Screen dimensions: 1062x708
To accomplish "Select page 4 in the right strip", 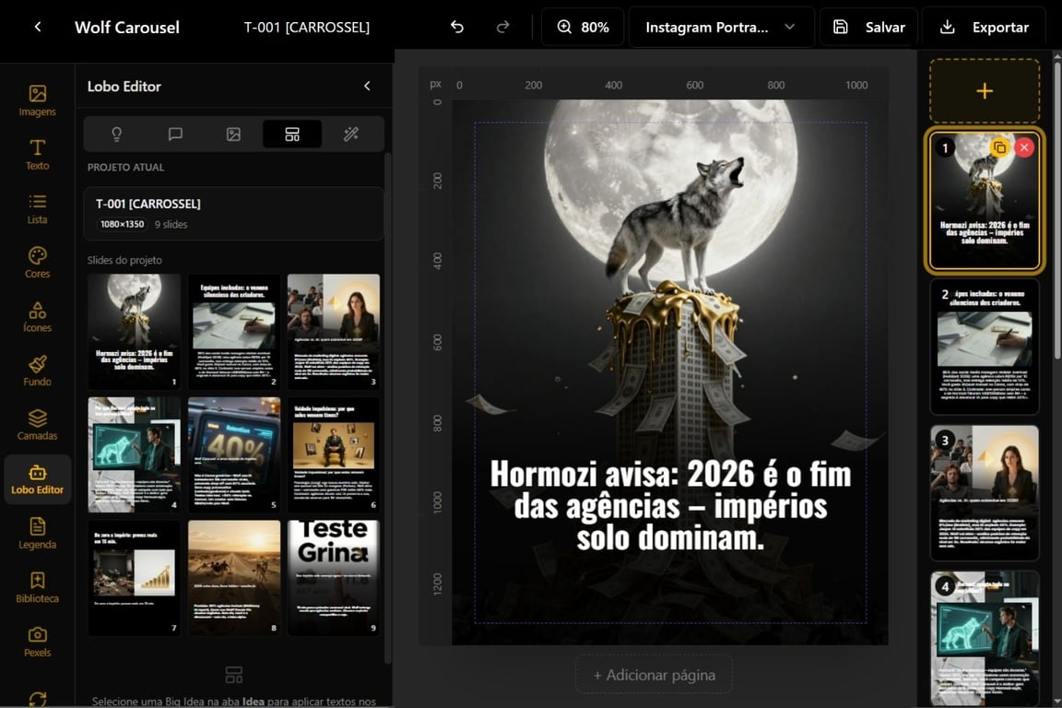I will (985, 638).
